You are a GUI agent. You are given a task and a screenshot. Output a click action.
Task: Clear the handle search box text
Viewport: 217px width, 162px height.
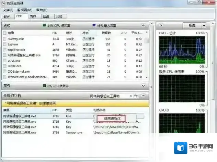pyautogui.click(x=131, y=96)
